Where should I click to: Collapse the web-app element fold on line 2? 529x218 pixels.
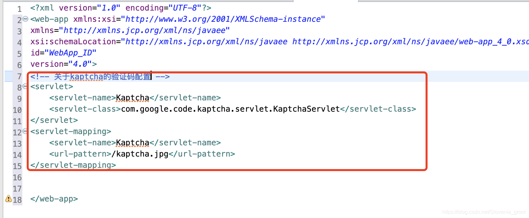25,19
